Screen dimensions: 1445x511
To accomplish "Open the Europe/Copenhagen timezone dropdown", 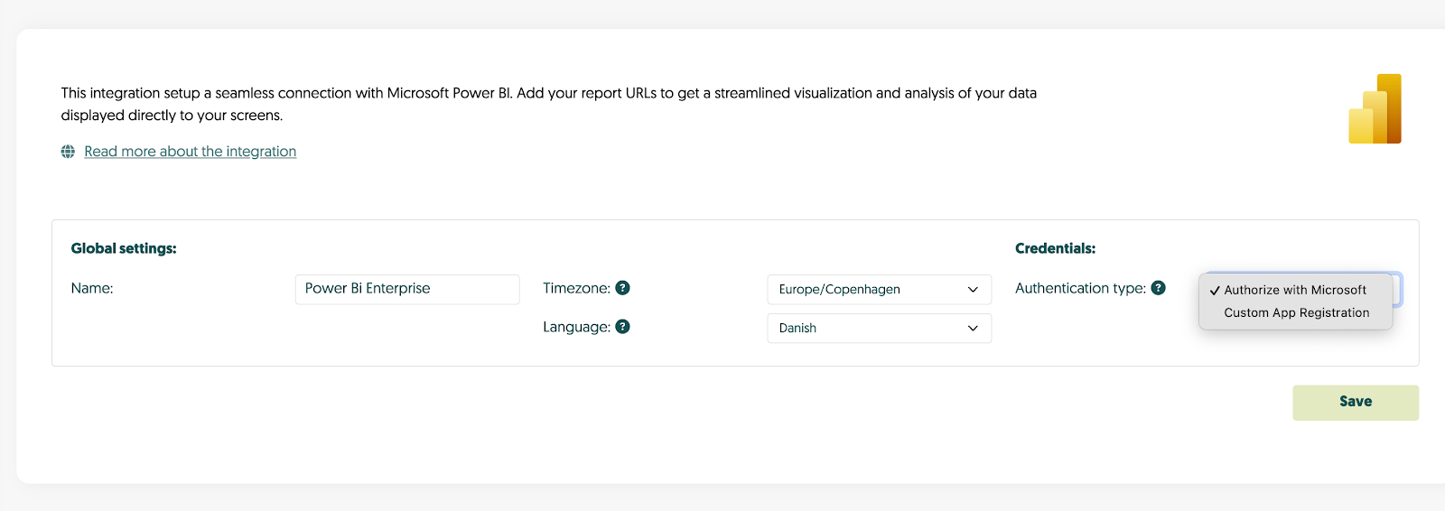I will (867, 290).
